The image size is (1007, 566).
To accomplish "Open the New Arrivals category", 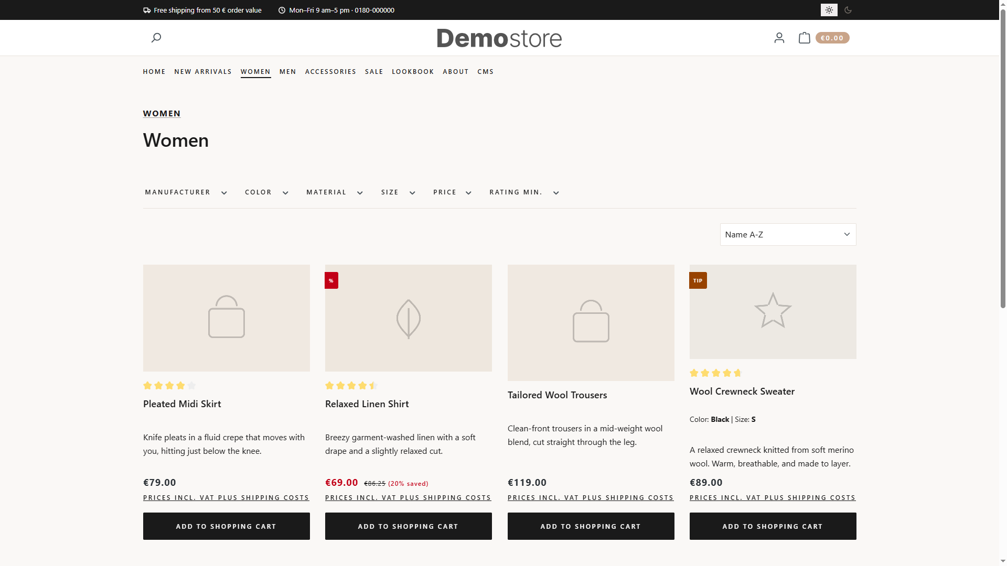I will [203, 72].
